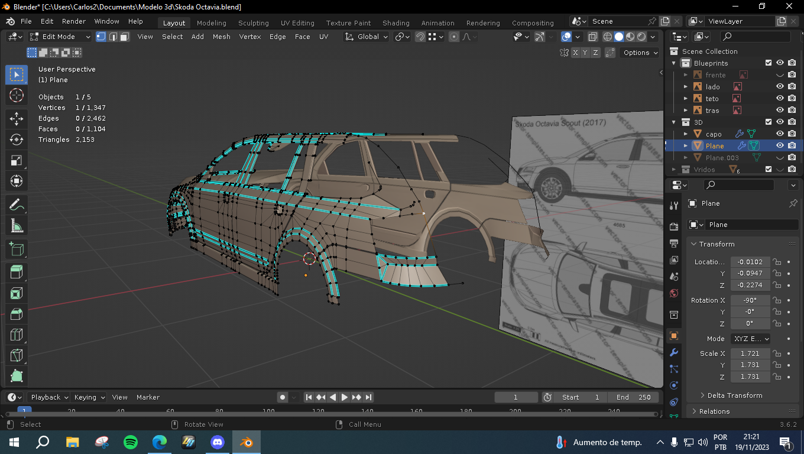Open the Modifiers wrench properties tab
This screenshot has width=804, height=454.
click(673, 352)
